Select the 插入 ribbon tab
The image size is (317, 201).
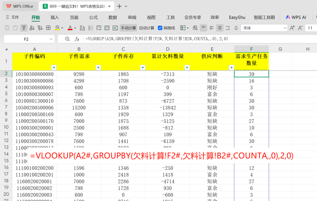(x=55, y=17)
